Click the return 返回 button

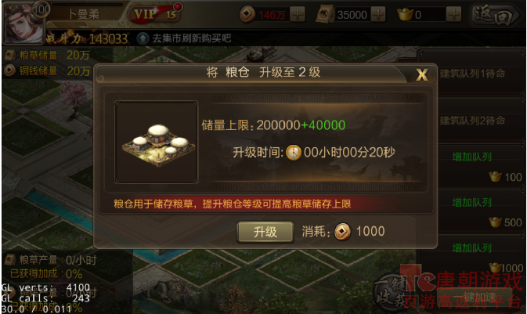click(496, 15)
